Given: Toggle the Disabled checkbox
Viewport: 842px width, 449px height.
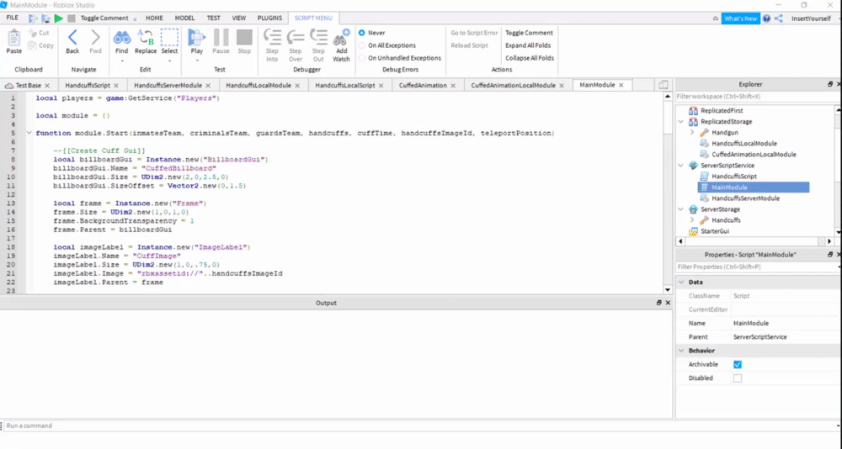Looking at the screenshot, I should click(738, 378).
